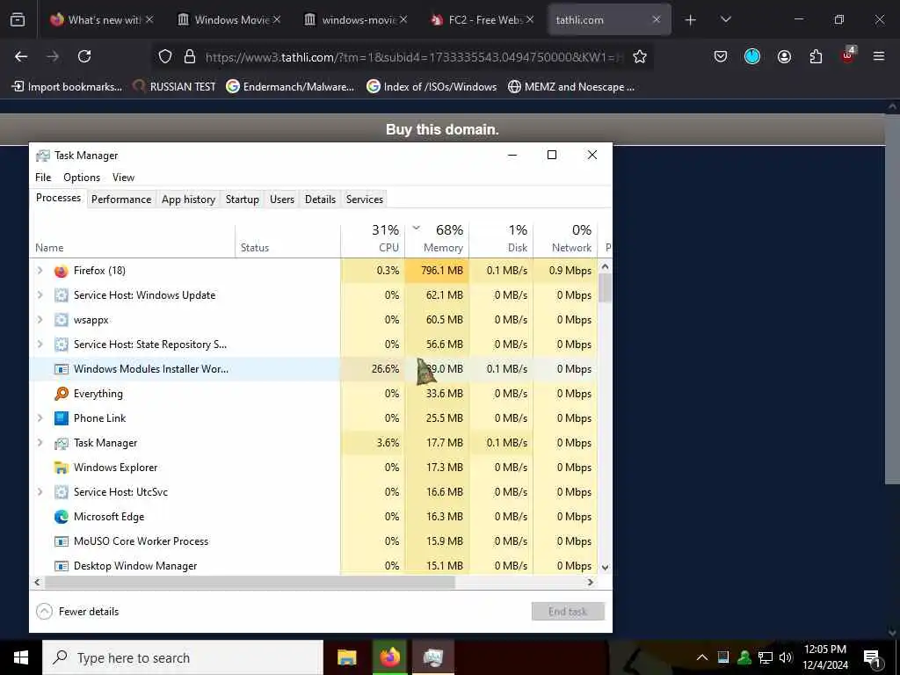Sort processes by the Network column header
The height and width of the screenshot is (675, 900).
565,239
